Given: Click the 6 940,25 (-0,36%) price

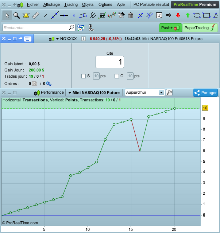Looking at the screenshot, I should click(106, 39).
